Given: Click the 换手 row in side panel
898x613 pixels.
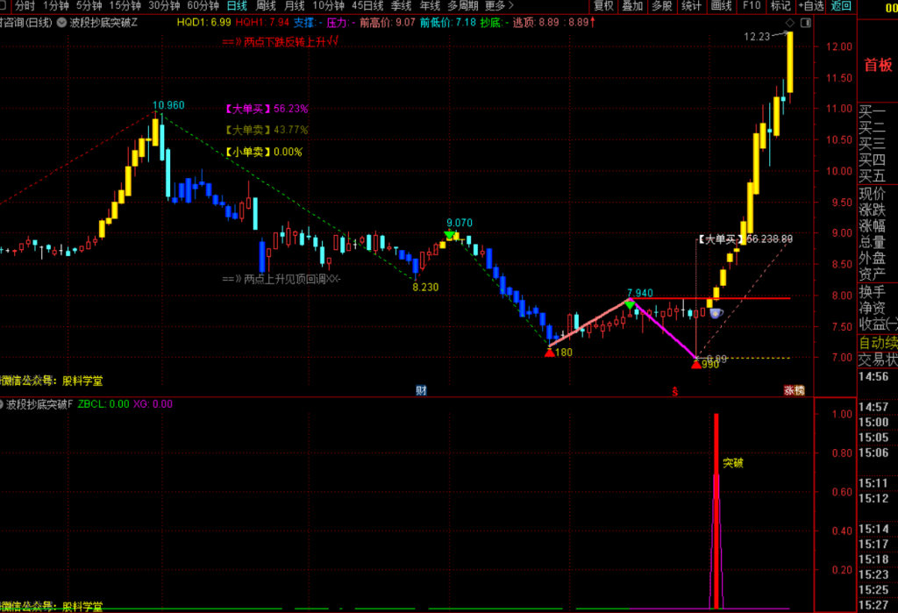Looking at the screenshot, I should coord(873,292).
